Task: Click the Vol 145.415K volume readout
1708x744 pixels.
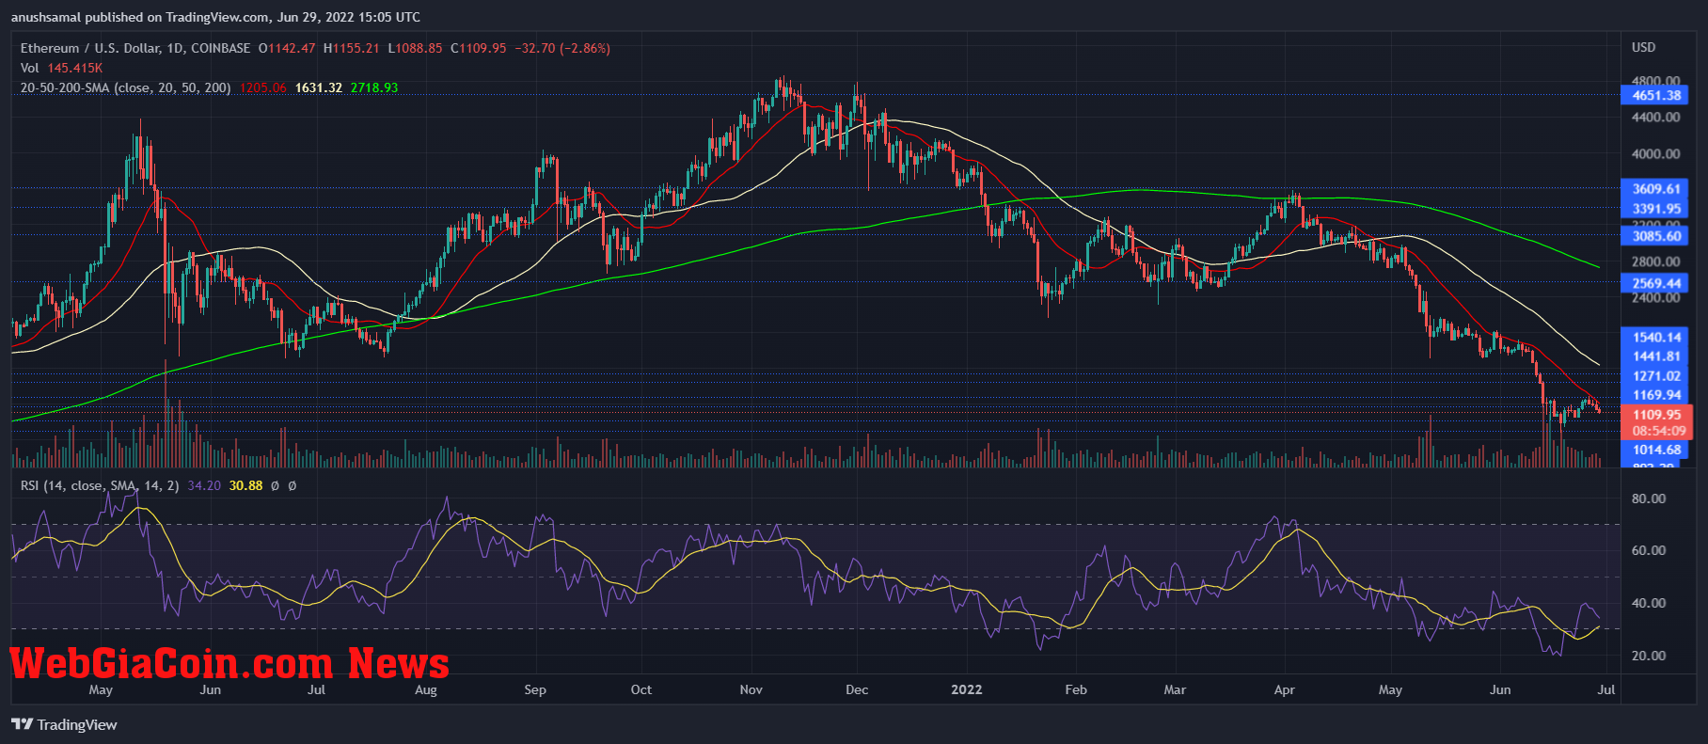Action: click(61, 68)
